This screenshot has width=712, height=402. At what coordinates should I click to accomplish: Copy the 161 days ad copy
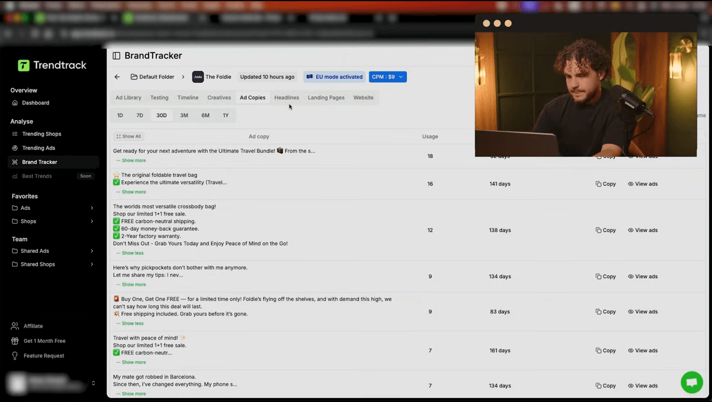(x=606, y=351)
